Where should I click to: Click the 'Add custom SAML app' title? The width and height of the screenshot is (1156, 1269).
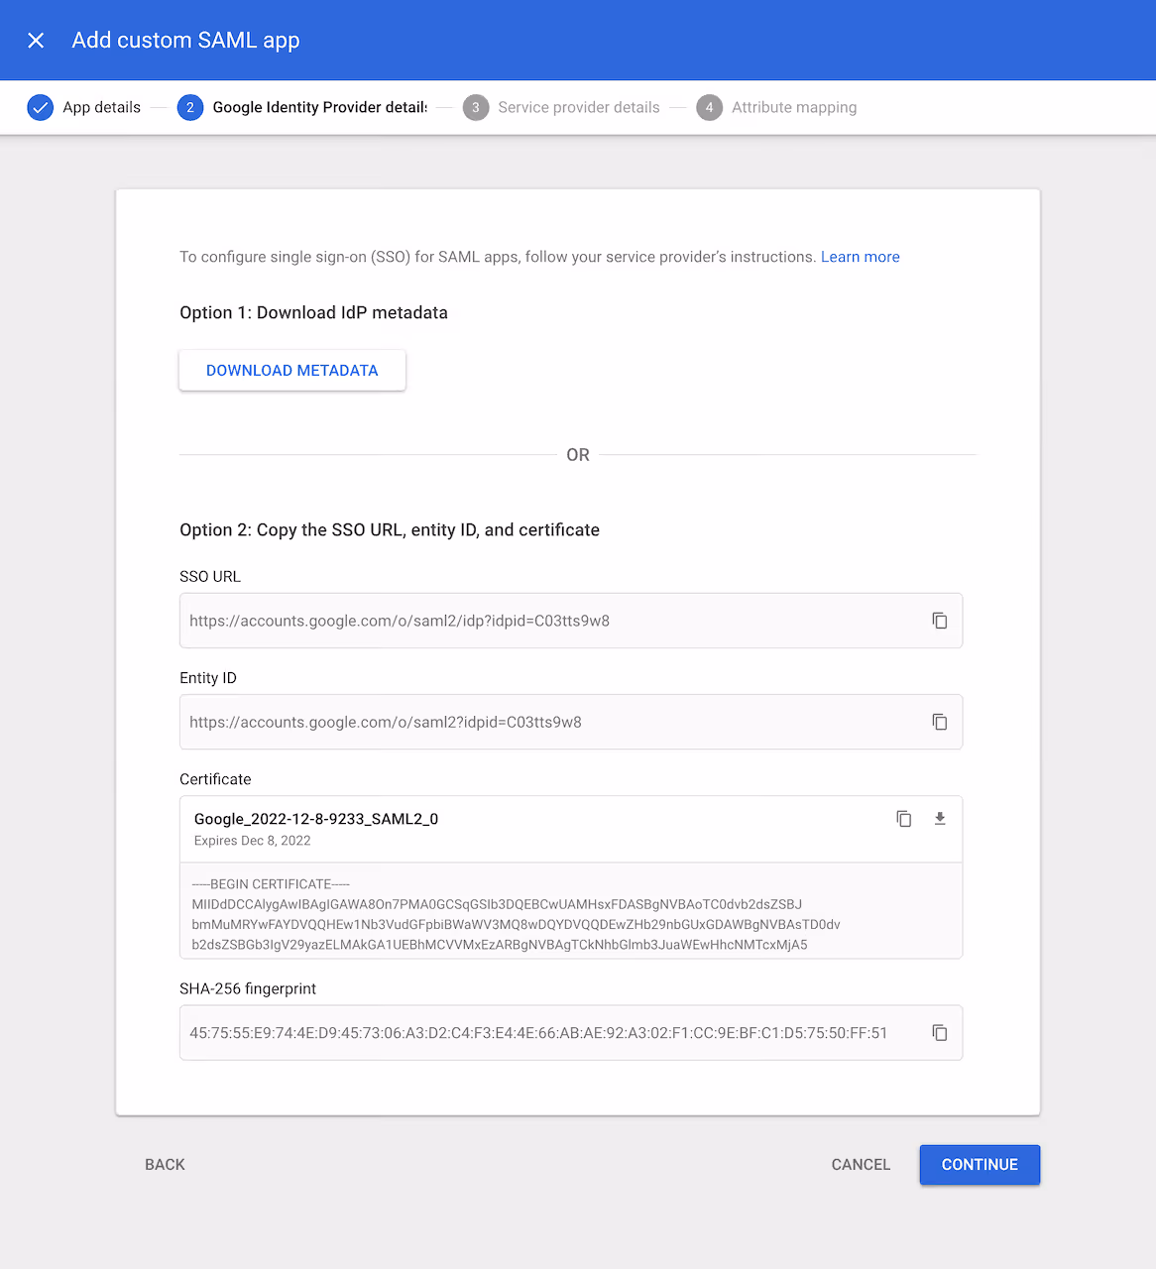tap(185, 41)
